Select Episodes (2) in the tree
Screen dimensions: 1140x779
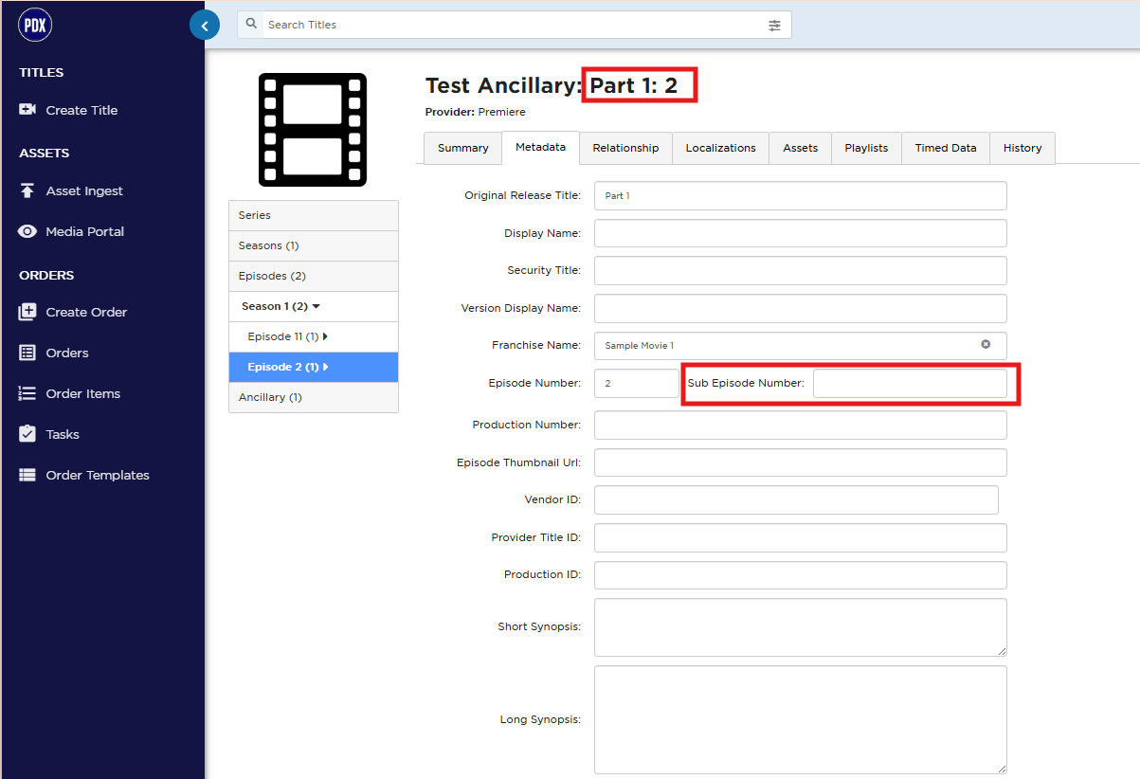(314, 276)
